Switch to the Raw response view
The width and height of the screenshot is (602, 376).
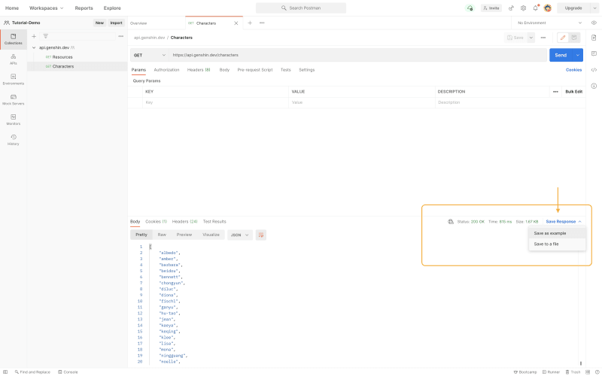(x=162, y=235)
